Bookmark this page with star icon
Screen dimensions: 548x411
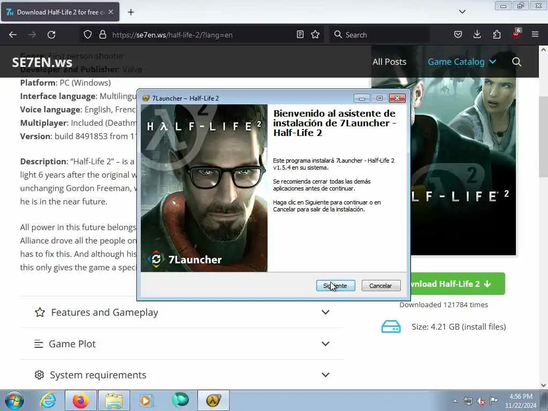click(315, 35)
